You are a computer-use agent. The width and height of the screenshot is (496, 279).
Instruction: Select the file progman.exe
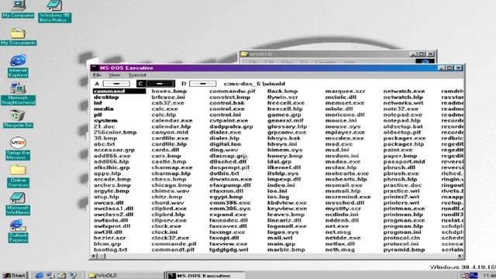pos(404,220)
